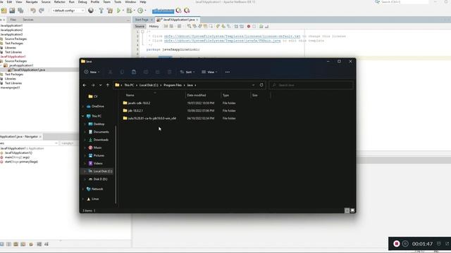Select Source view button in editor
This screenshot has width=451, height=253.
(140, 27)
